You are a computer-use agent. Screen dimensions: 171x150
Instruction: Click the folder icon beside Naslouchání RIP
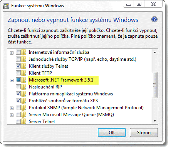click(x=24, y=87)
